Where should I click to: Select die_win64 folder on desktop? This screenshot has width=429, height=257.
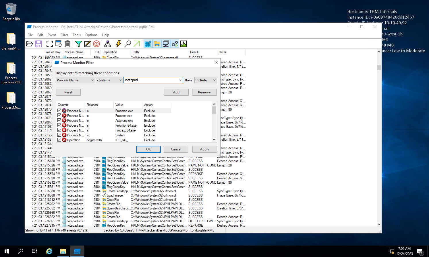tap(11, 42)
